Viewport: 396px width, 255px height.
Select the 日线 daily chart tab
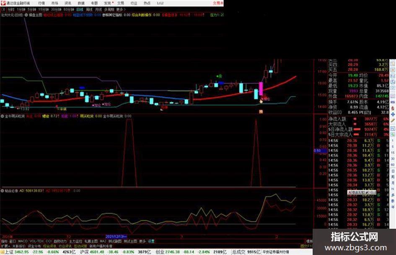click(x=80, y=9)
